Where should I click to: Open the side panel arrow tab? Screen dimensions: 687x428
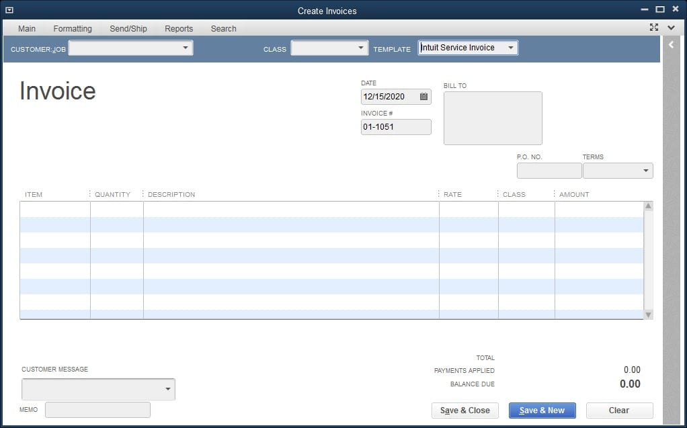671,45
